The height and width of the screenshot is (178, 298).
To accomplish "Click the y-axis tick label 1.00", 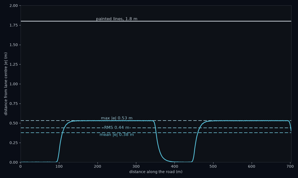I will pyautogui.click(x=14, y=84).
